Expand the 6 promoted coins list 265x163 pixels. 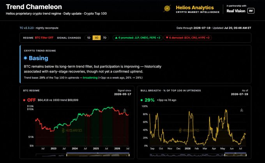coord(138,38)
